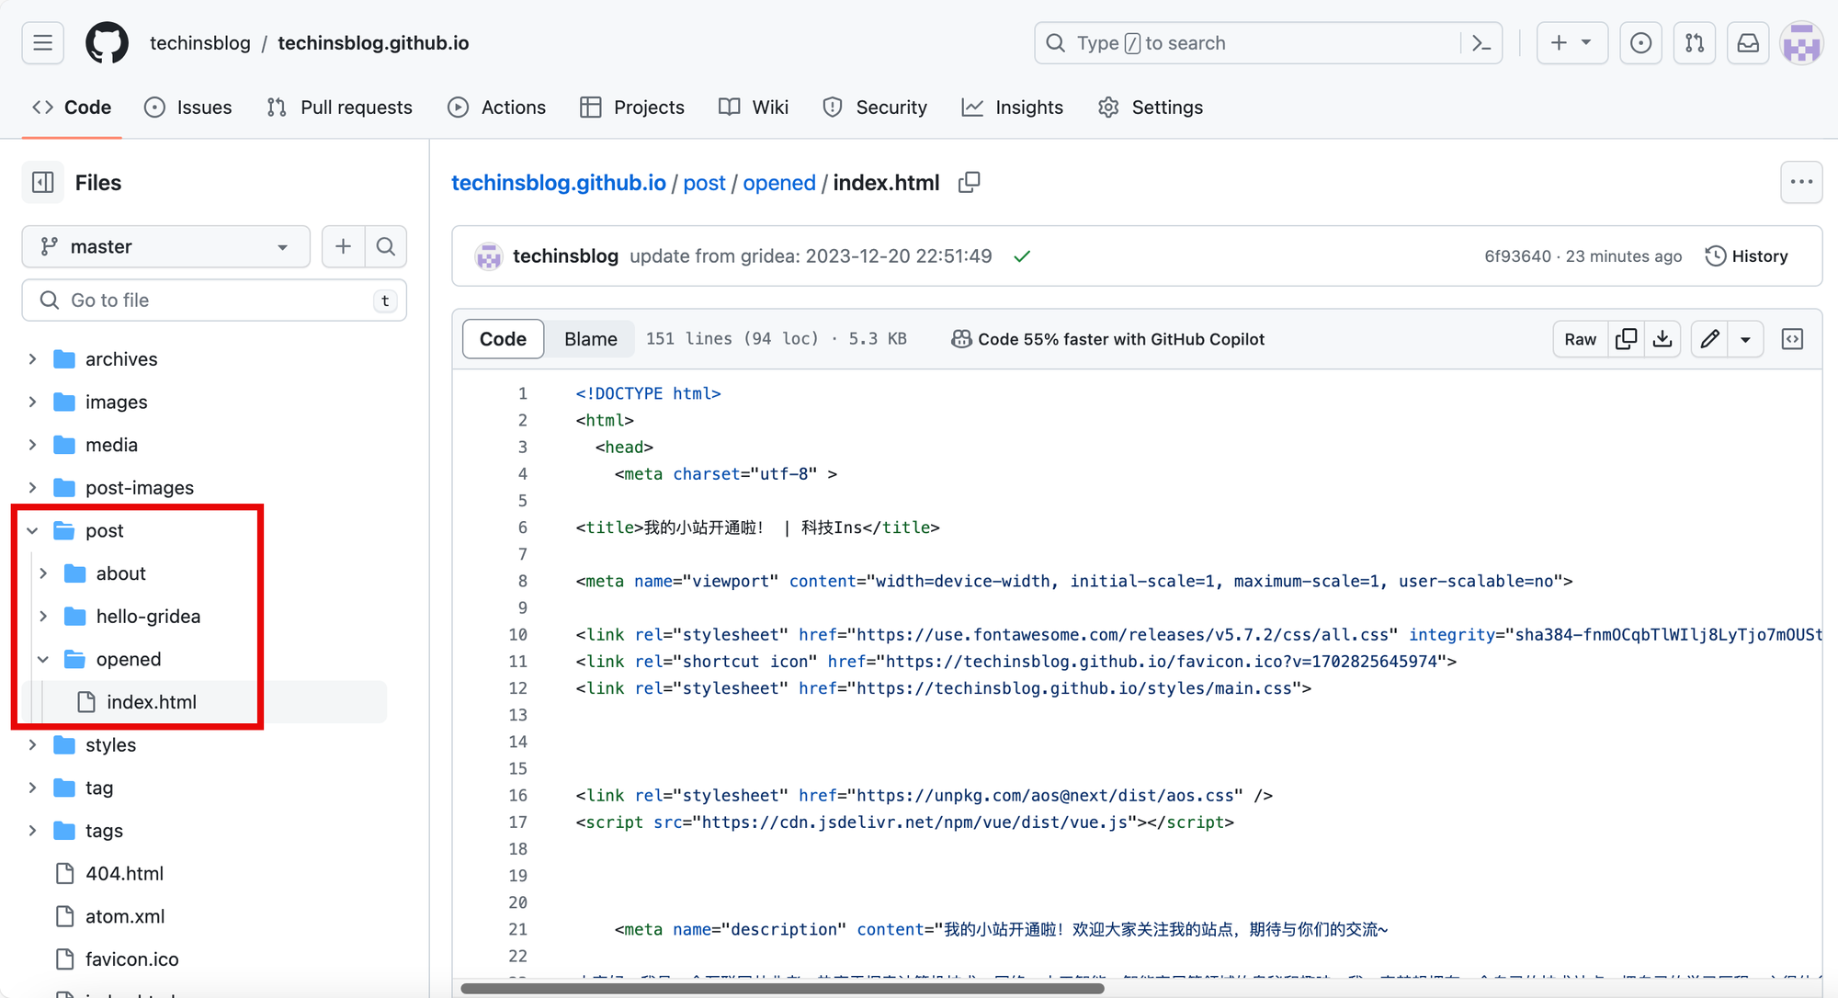Open the create new plus menu
The image size is (1838, 998).
click(1571, 43)
